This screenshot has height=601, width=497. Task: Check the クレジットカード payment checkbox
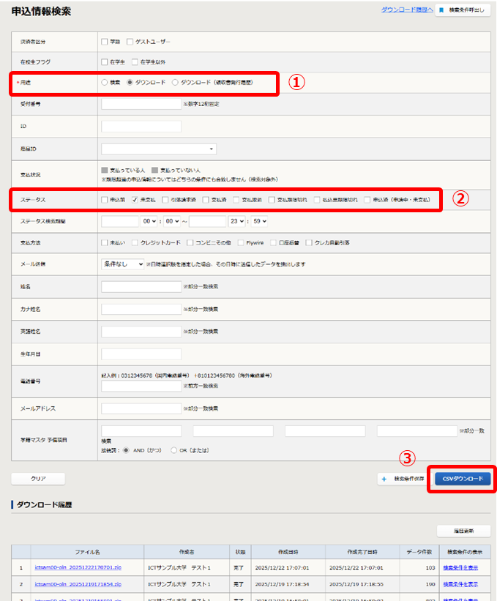pos(139,242)
